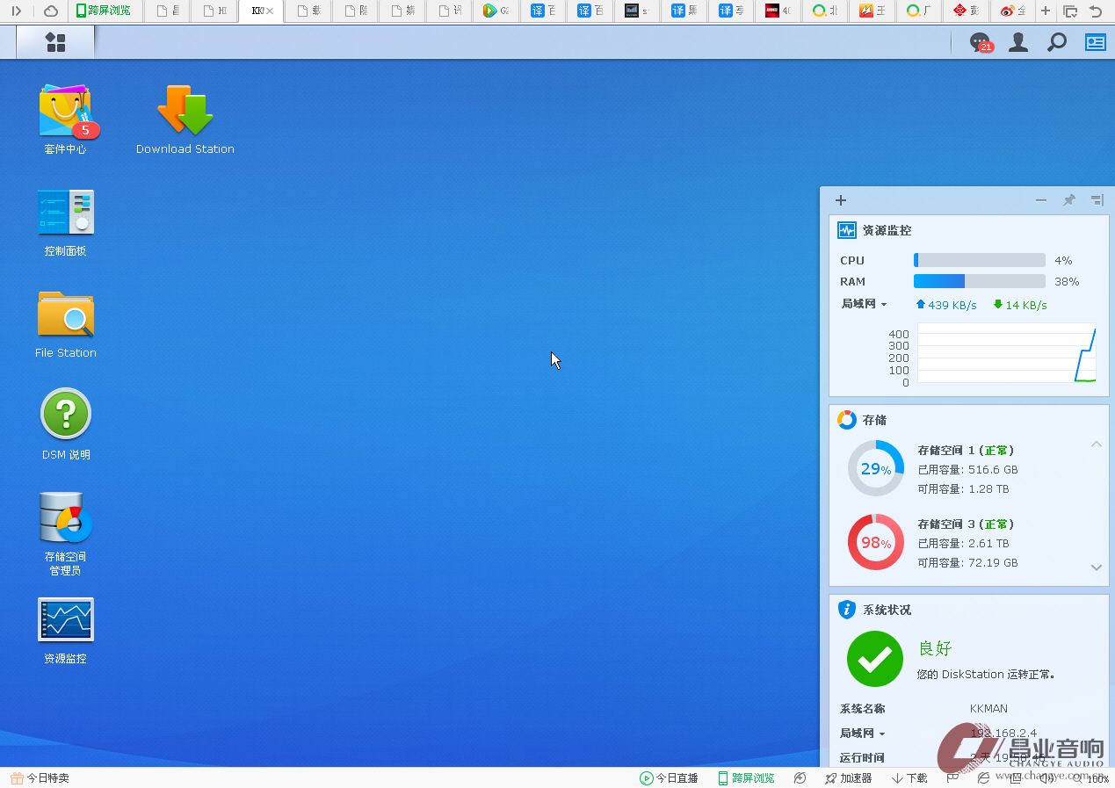This screenshot has width=1115, height=788.
Task: Click 今日特卖 in the browser status bar
Action: click(x=40, y=778)
